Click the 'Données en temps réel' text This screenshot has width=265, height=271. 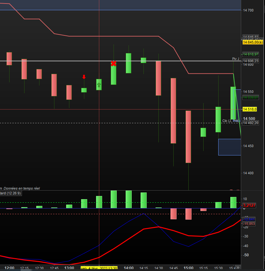click(x=22, y=188)
